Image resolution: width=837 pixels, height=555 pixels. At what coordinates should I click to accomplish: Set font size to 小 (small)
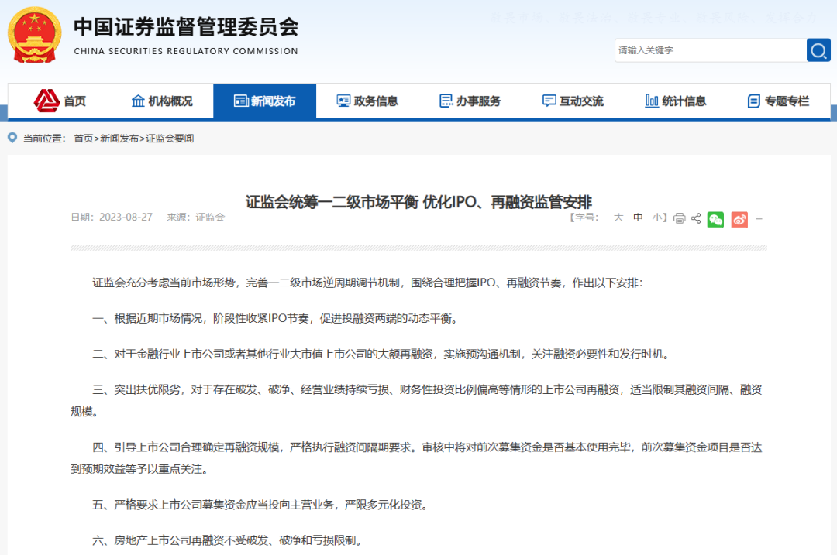(657, 218)
